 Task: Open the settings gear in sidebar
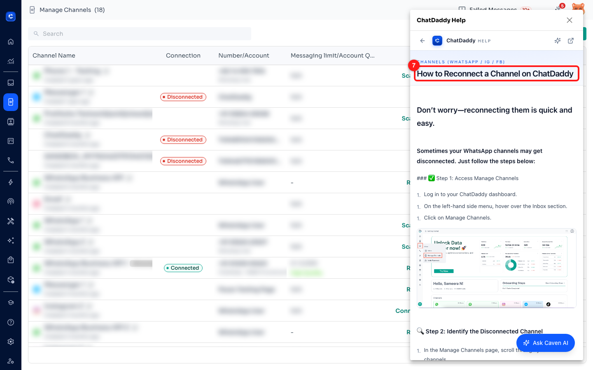tap(11, 342)
